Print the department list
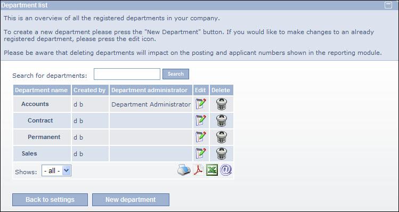The height and width of the screenshot is (212, 399). pyautogui.click(x=184, y=170)
